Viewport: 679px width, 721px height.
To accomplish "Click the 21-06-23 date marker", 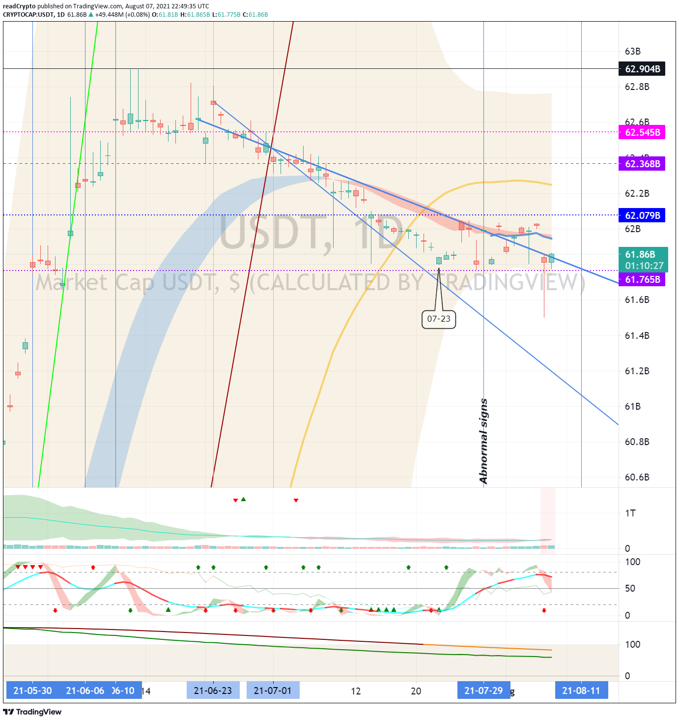I will pos(213,691).
